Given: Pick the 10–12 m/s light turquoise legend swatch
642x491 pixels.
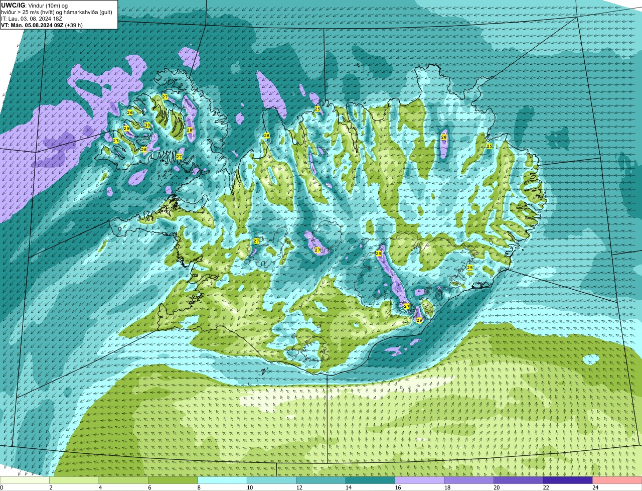Looking at the screenshot, I should [272, 480].
